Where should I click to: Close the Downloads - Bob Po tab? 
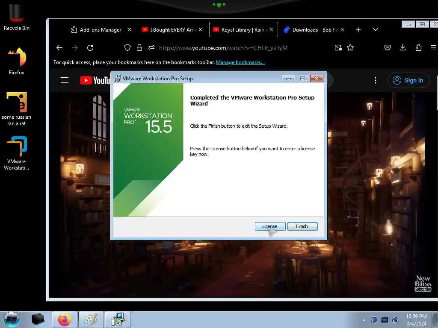[342, 29]
